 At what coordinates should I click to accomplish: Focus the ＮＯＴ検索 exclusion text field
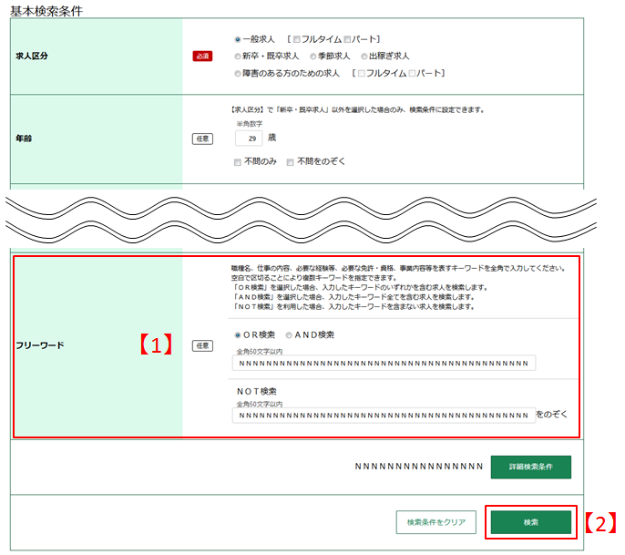click(384, 415)
